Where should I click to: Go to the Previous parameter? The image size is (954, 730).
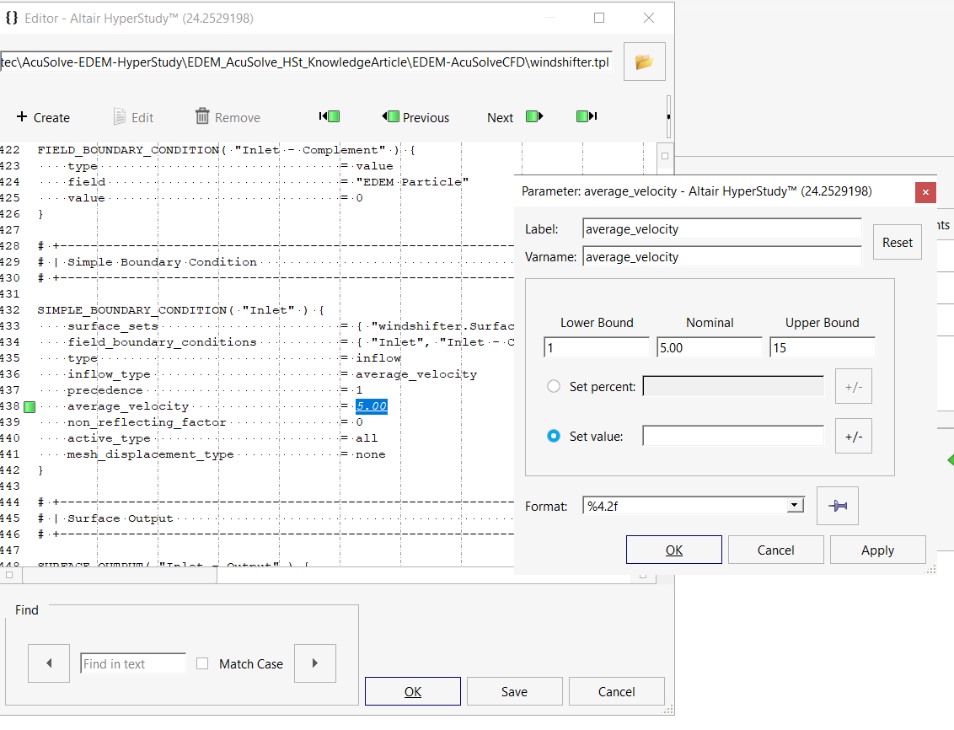tap(415, 117)
